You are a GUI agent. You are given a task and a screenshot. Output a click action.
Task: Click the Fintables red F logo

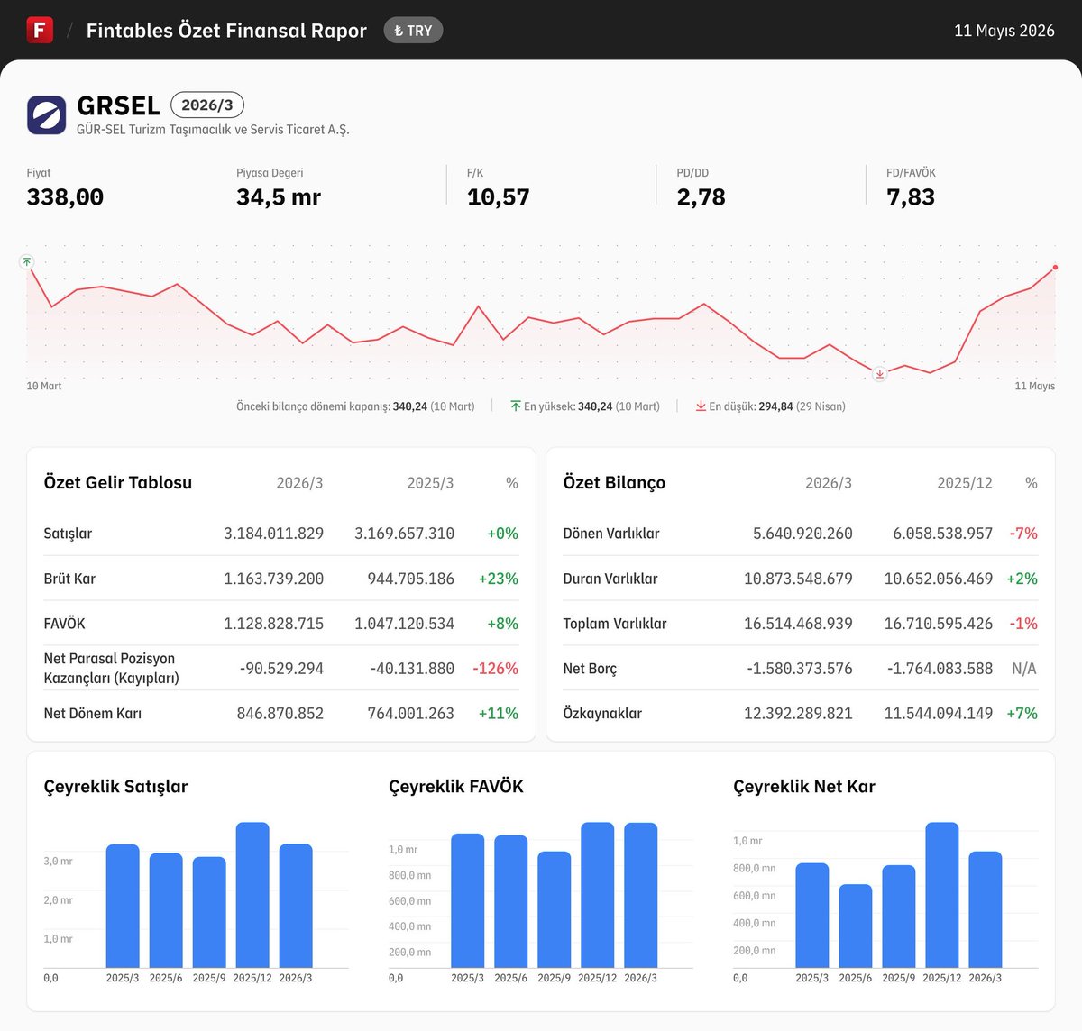tap(40, 30)
